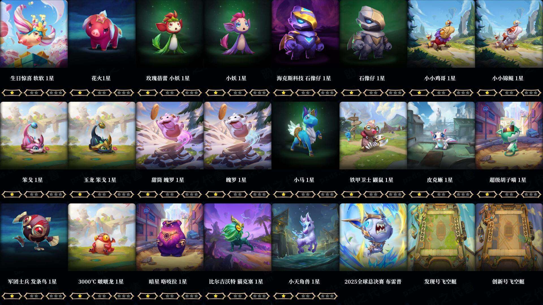Choose the 花火 pig character image
This screenshot has height=305, width=543.
coord(102,34)
